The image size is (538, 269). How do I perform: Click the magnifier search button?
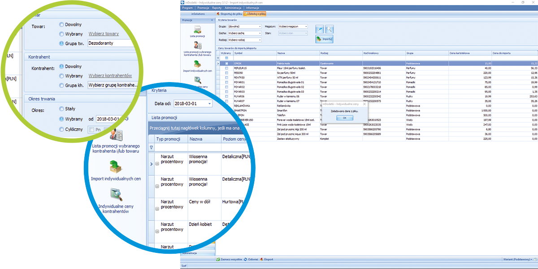[330, 29]
